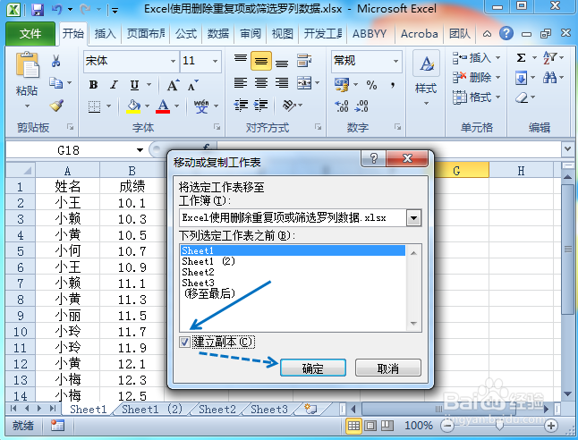Open workbook dropdown in move dialog
Screen dimensions: 578x440
pos(413,218)
